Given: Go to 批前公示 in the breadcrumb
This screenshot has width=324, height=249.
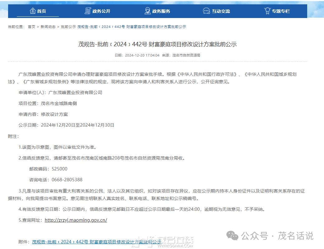Looking at the screenshot, I should click(69, 27).
